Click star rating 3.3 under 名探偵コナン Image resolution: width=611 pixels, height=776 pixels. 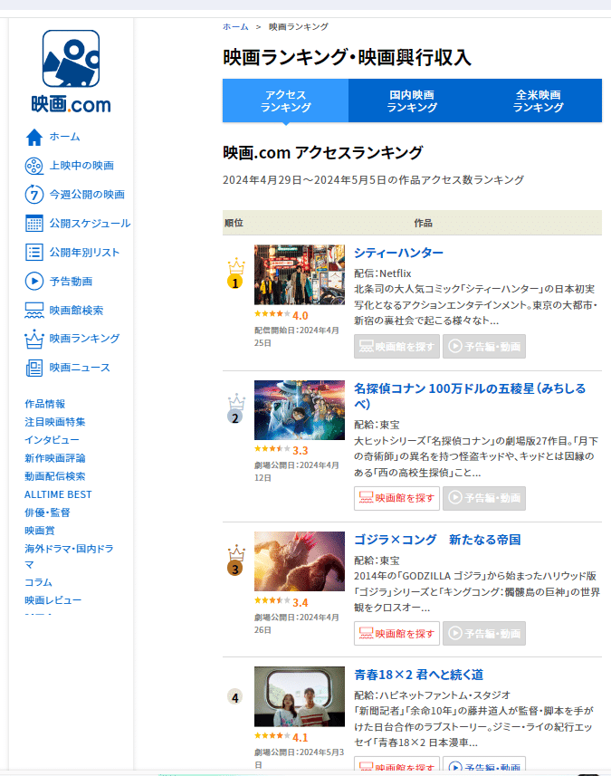pyautogui.click(x=281, y=450)
